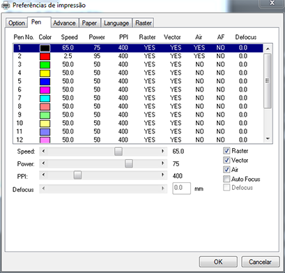Click the OK button

[x=218, y=262]
